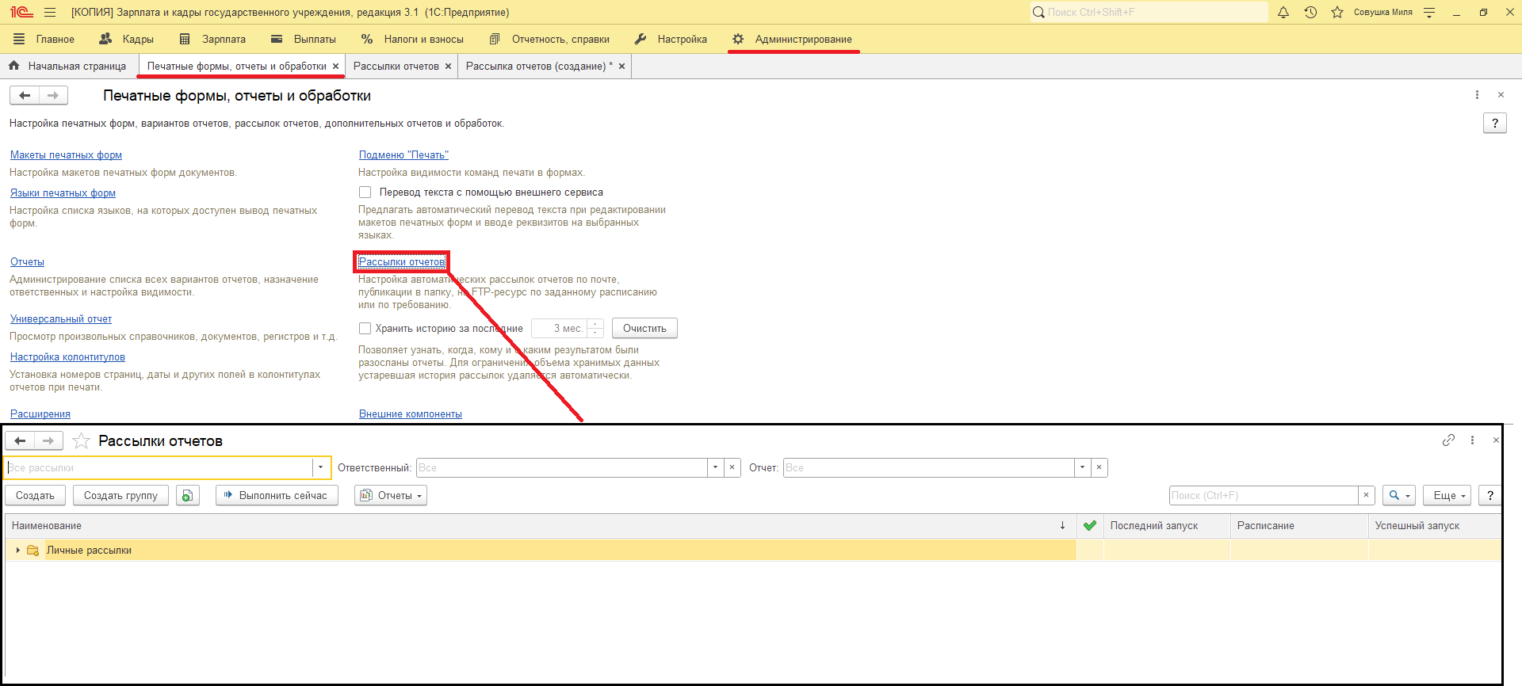Click Выполнить сейчас button

tap(277, 495)
